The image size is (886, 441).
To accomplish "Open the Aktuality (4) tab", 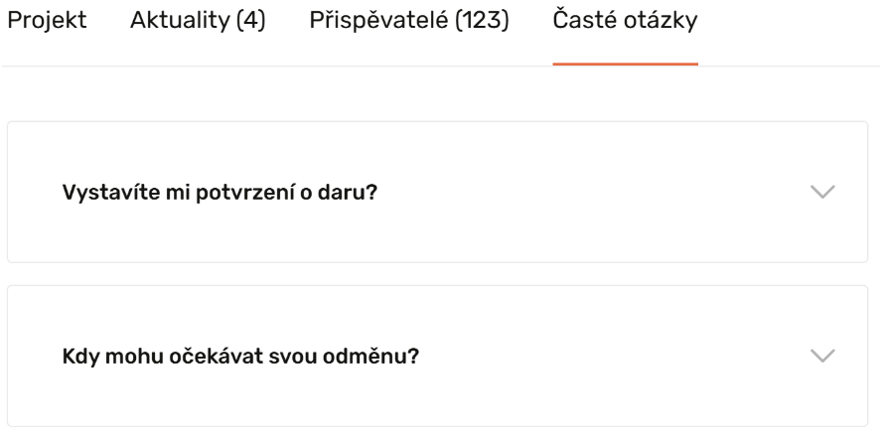I will coord(198,22).
